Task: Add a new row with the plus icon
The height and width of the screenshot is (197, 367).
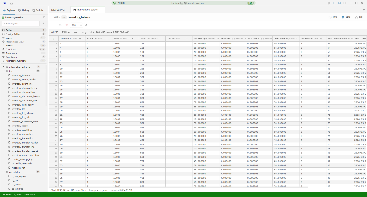Action: [54, 25]
